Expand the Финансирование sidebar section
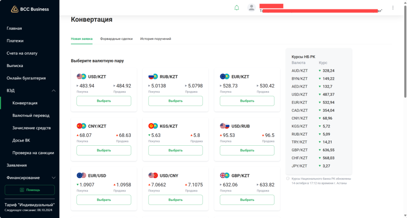Viewport: 407px width, 218px height. coord(54,178)
